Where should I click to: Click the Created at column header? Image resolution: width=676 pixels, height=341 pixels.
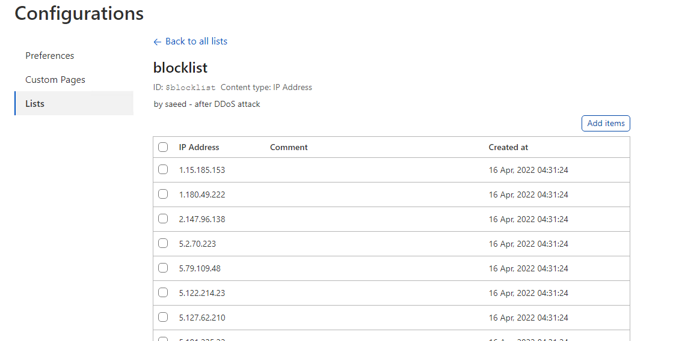tap(508, 147)
